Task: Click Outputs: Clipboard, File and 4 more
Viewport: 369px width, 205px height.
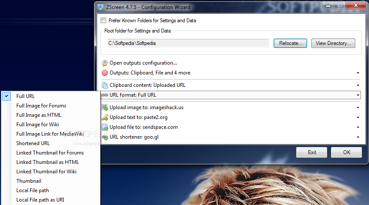Action: click(x=150, y=73)
